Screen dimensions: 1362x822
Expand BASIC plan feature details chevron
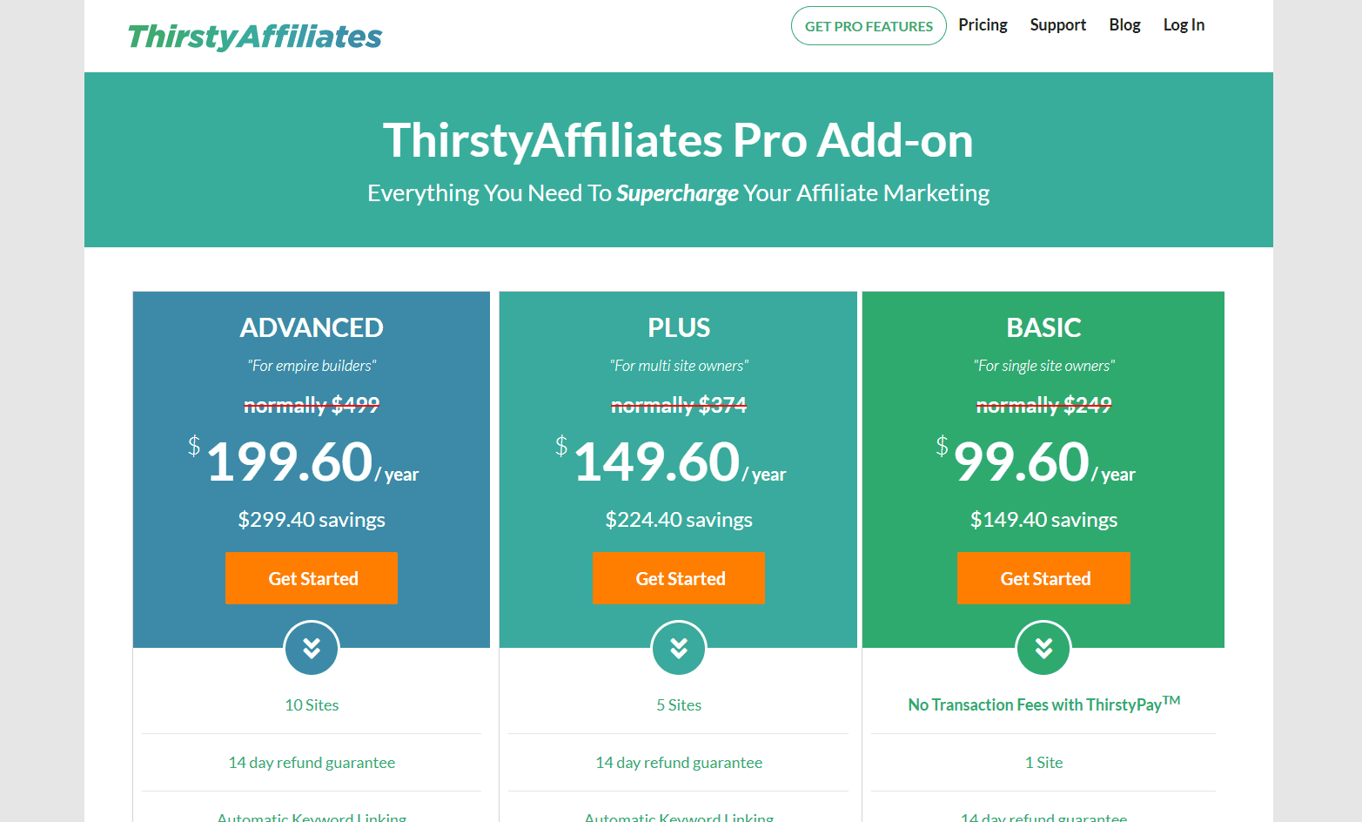coord(1043,648)
